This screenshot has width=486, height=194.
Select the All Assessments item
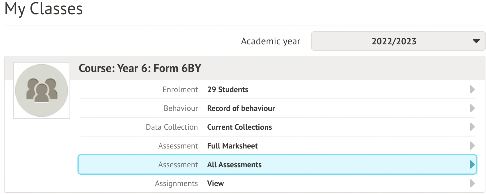[x=234, y=165]
